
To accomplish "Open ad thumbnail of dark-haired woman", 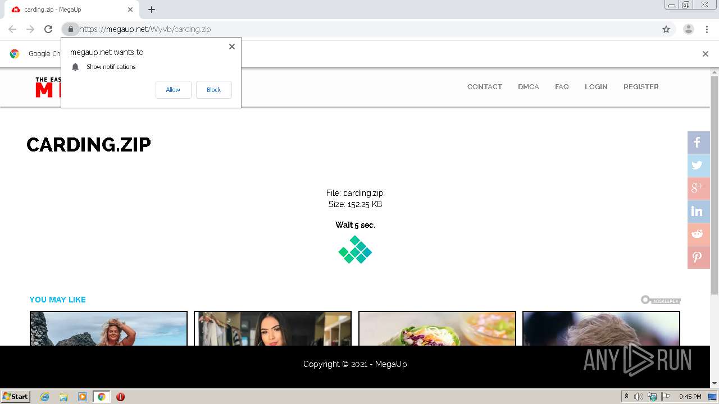I will pyautogui.click(x=272, y=328).
